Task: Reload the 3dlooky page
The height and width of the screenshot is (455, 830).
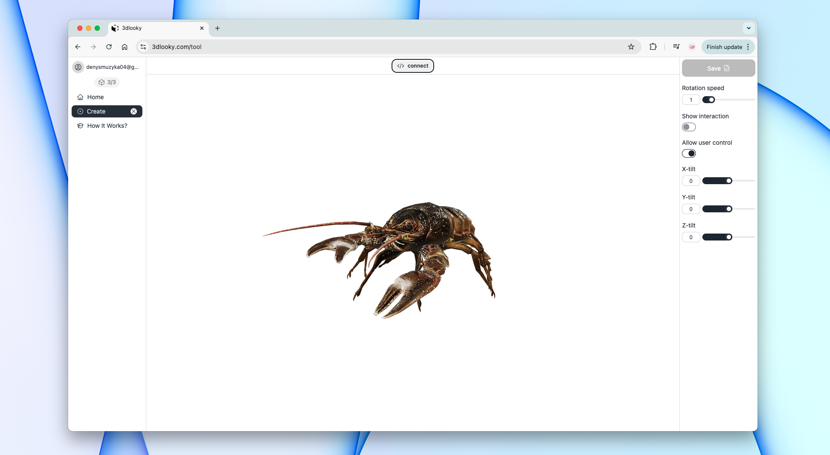Action: coord(109,47)
